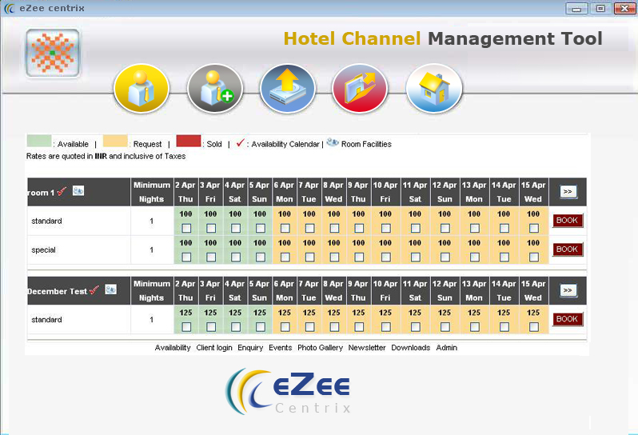The image size is (638, 435).
Task: Click BOOK for December Test standard
Action: point(568,319)
